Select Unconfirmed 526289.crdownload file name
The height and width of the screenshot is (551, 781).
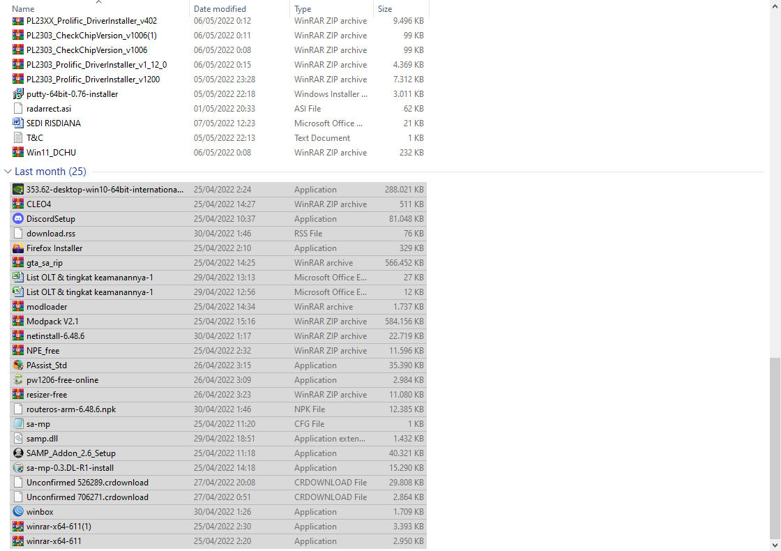pos(87,483)
